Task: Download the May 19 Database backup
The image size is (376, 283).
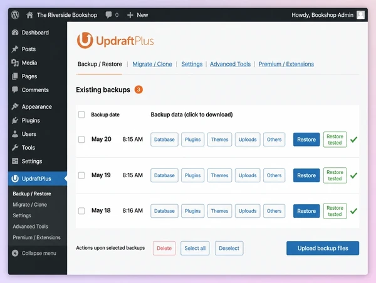Action: (x=164, y=175)
